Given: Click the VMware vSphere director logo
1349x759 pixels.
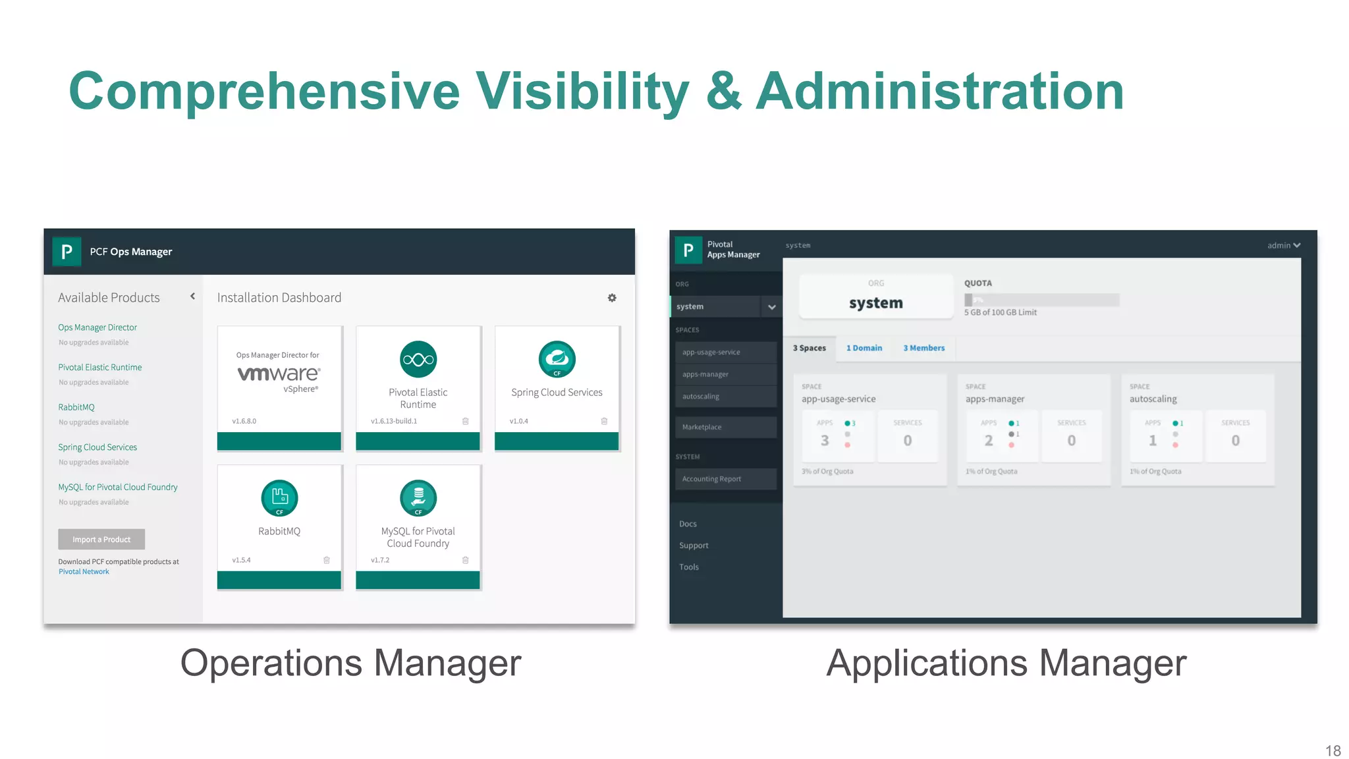Looking at the screenshot, I should (279, 374).
